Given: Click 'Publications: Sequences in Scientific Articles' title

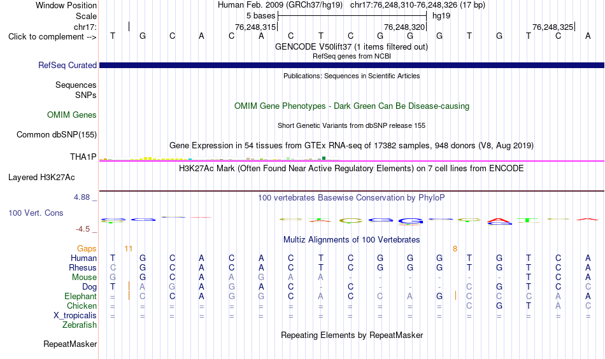Looking at the screenshot, I should tap(352, 76).
